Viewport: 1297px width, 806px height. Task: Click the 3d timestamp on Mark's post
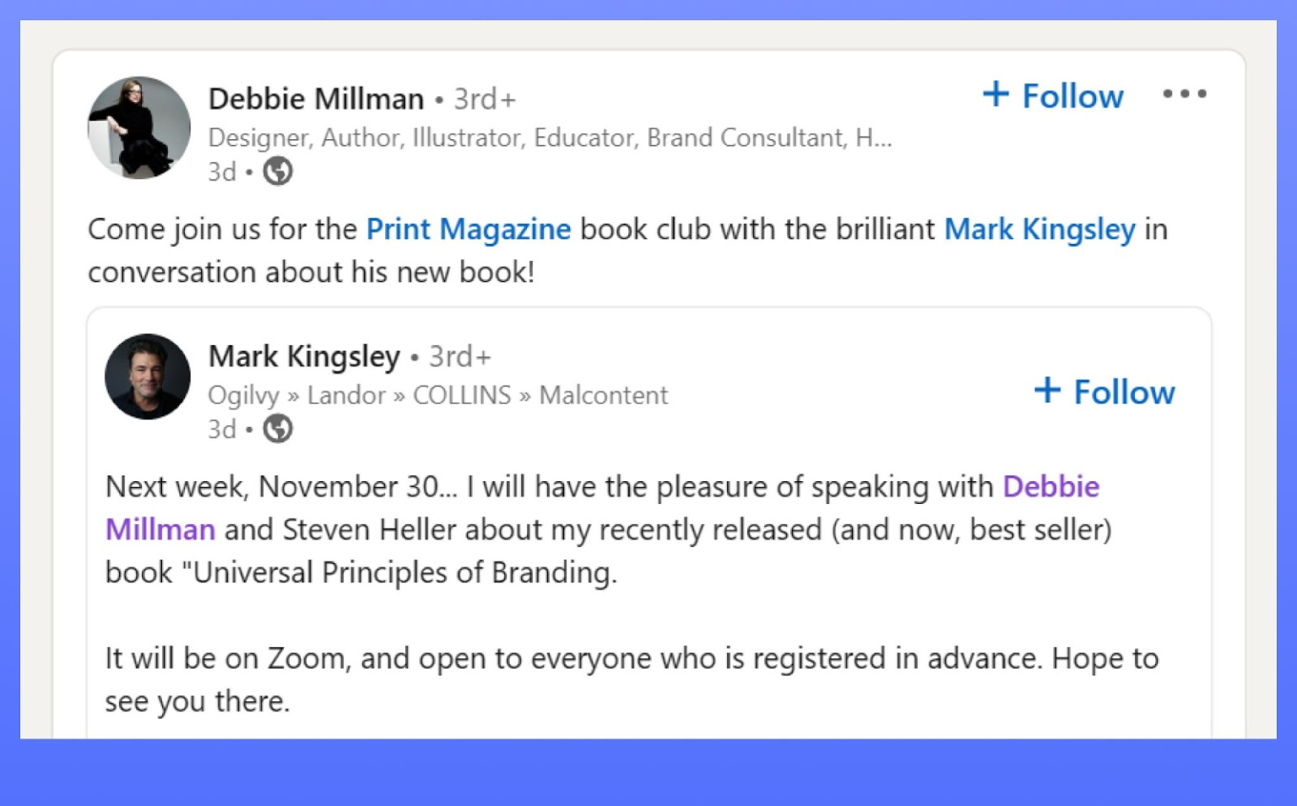pos(222,429)
